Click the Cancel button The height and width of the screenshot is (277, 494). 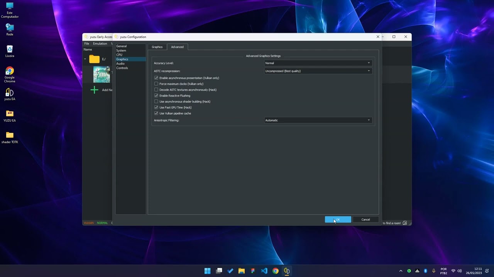point(365,220)
